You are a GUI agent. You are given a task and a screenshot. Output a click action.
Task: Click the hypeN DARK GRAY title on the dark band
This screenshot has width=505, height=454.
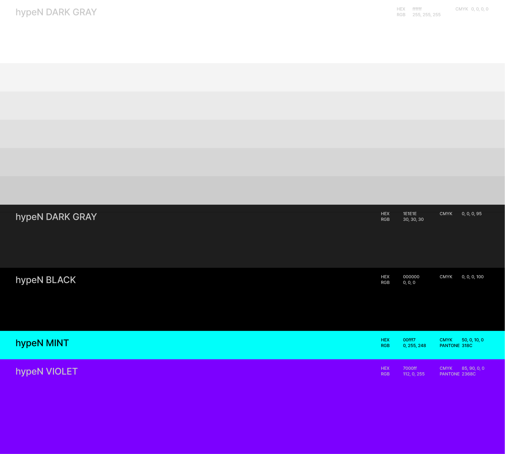click(x=56, y=217)
